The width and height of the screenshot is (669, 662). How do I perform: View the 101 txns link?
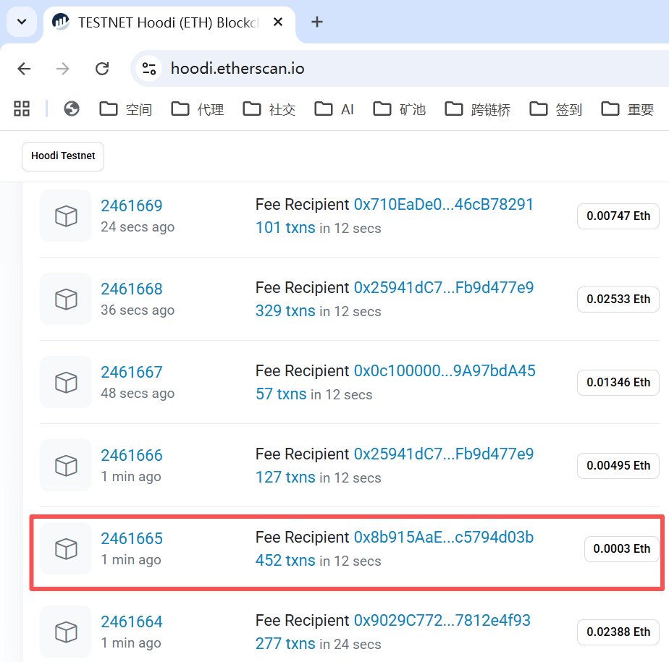click(285, 228)
